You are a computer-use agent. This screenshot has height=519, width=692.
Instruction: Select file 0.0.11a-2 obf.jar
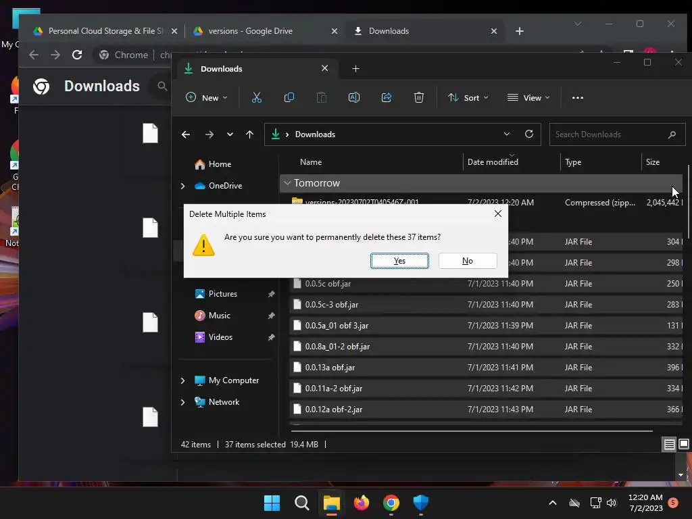(485, 389)
